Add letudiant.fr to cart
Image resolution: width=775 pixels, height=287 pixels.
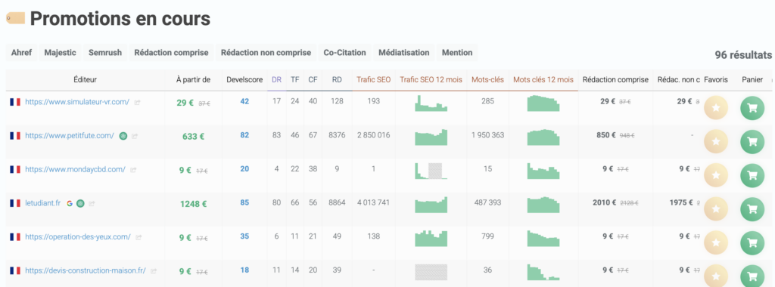[752, 209]
